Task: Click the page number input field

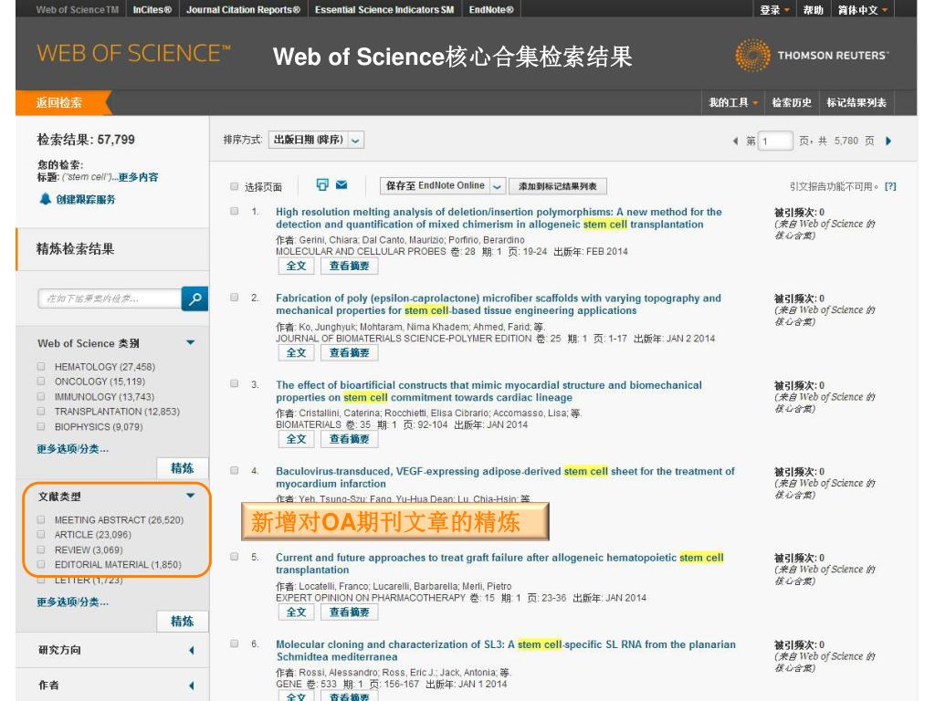Action: [776, 141]
